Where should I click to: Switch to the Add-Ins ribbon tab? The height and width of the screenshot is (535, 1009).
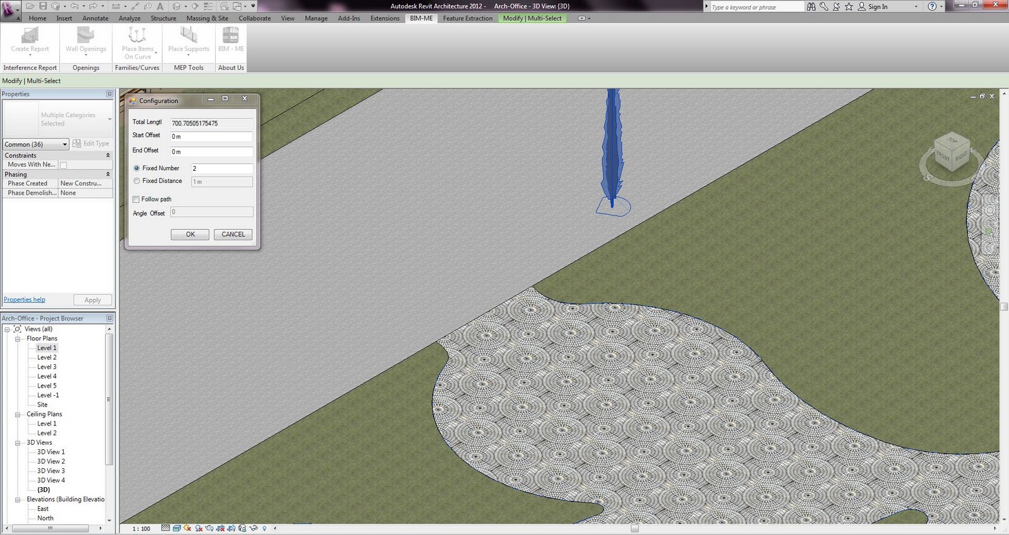click(349, 18)
